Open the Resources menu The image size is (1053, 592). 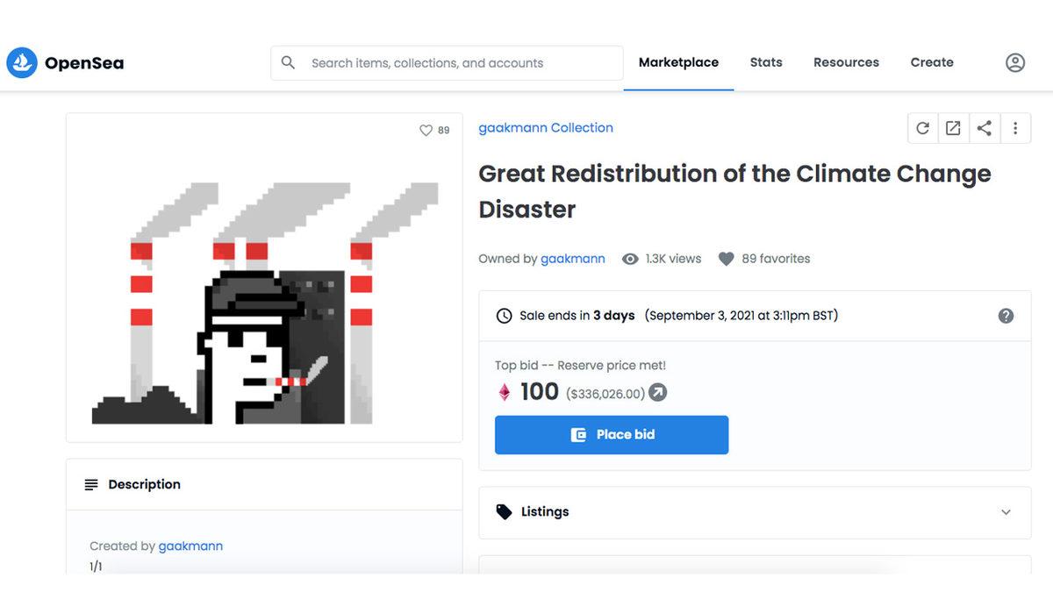pyautogui.click(x=846, y=62)
